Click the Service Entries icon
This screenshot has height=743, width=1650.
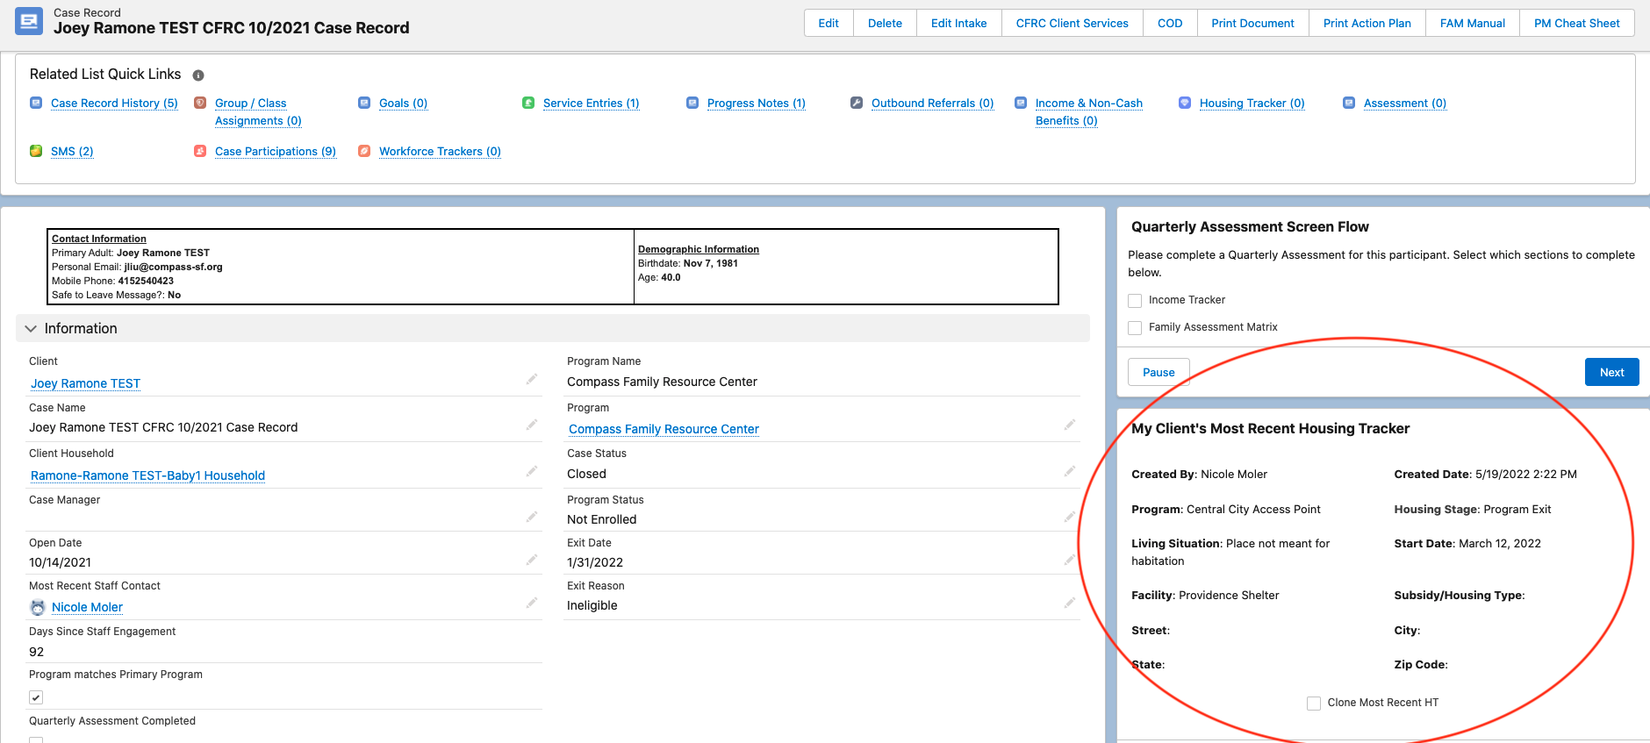tap(528, 103)
